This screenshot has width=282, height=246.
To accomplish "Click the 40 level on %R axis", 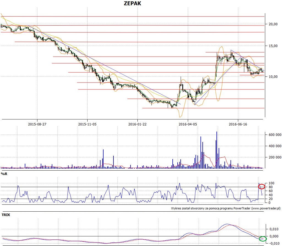I will (x=270, y=195).
